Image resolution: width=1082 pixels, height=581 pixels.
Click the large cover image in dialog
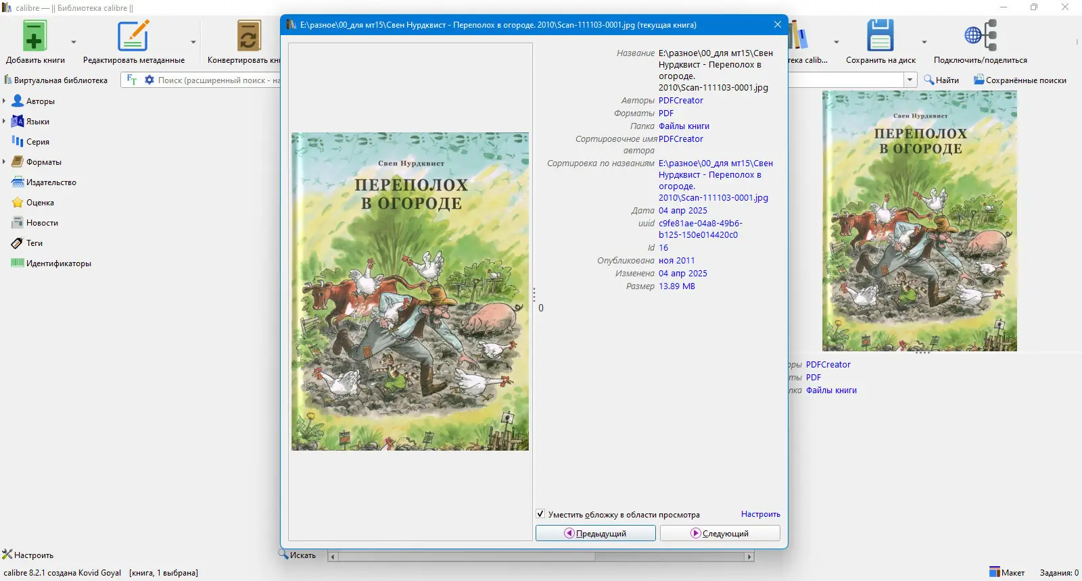(410, 292)
